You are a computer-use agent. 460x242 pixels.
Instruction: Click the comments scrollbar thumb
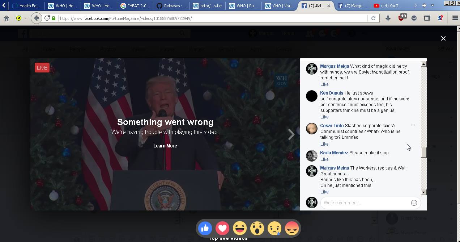pyautogui.click(x=423, y=153)
